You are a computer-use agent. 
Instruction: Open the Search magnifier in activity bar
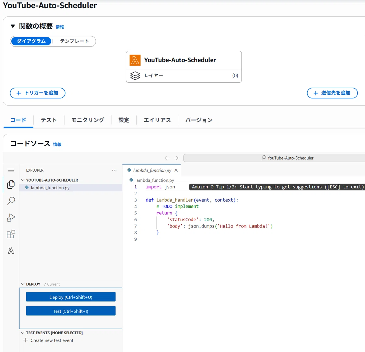[11, 201]
